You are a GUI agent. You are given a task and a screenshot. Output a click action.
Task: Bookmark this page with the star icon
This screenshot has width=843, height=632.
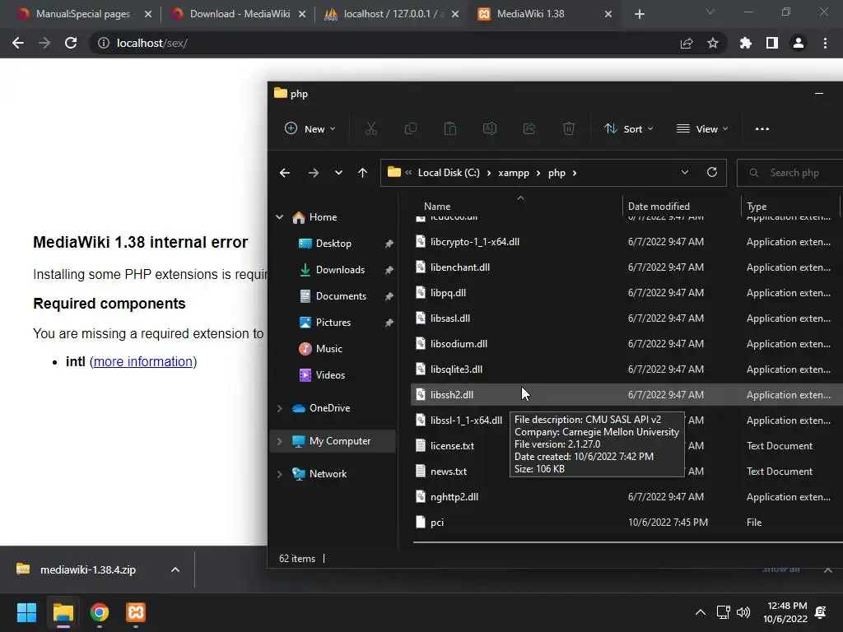[x=712, y=43]
